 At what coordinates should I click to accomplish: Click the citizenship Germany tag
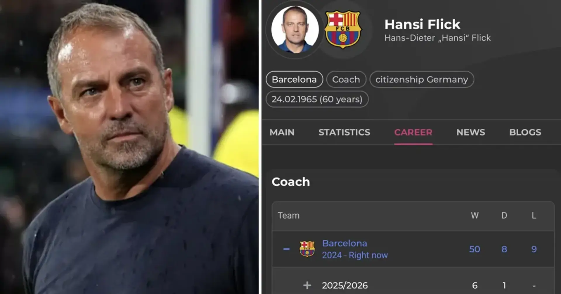tap(422, 79)
